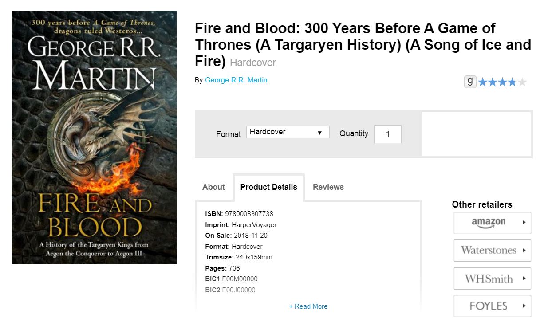Click the arrow on Waterstones retailer button

tap(524, 251)
